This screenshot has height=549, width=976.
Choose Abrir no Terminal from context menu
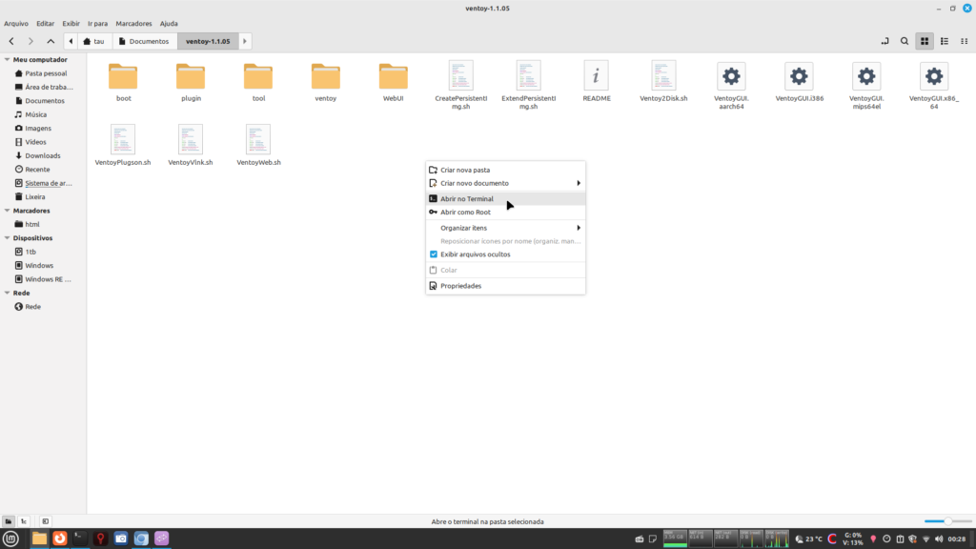(467, 199)
